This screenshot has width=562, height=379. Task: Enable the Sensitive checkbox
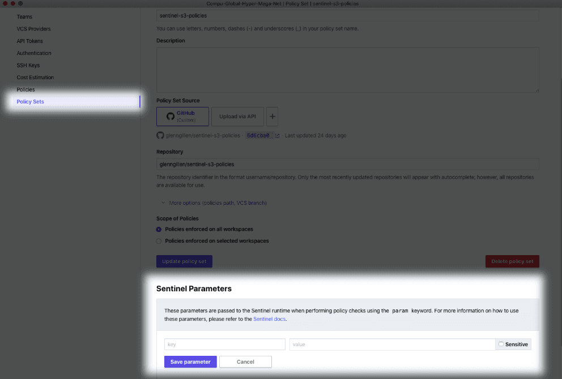pyautogui.click(x=501, y=344)
